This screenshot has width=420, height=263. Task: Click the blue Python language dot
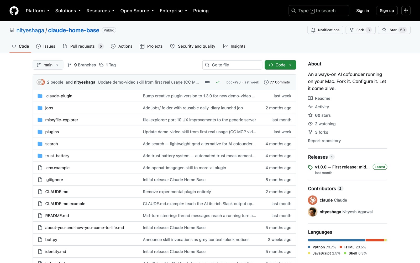tap(309, 247)
